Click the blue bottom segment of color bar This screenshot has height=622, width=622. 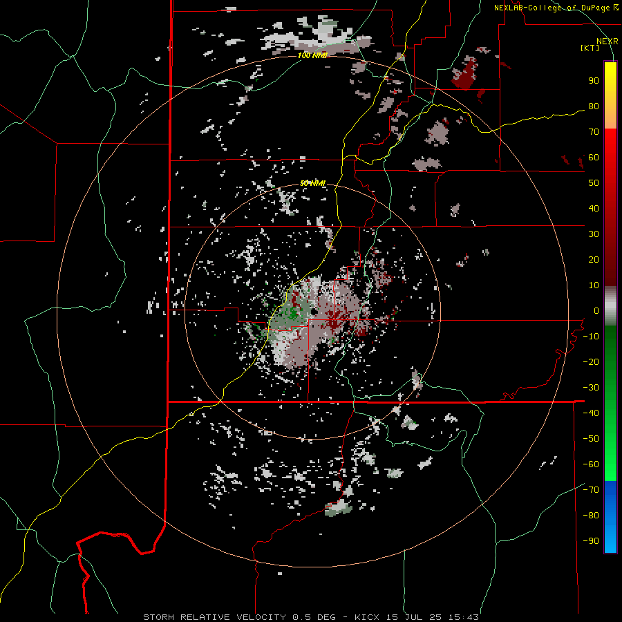[x=610, y=517]
